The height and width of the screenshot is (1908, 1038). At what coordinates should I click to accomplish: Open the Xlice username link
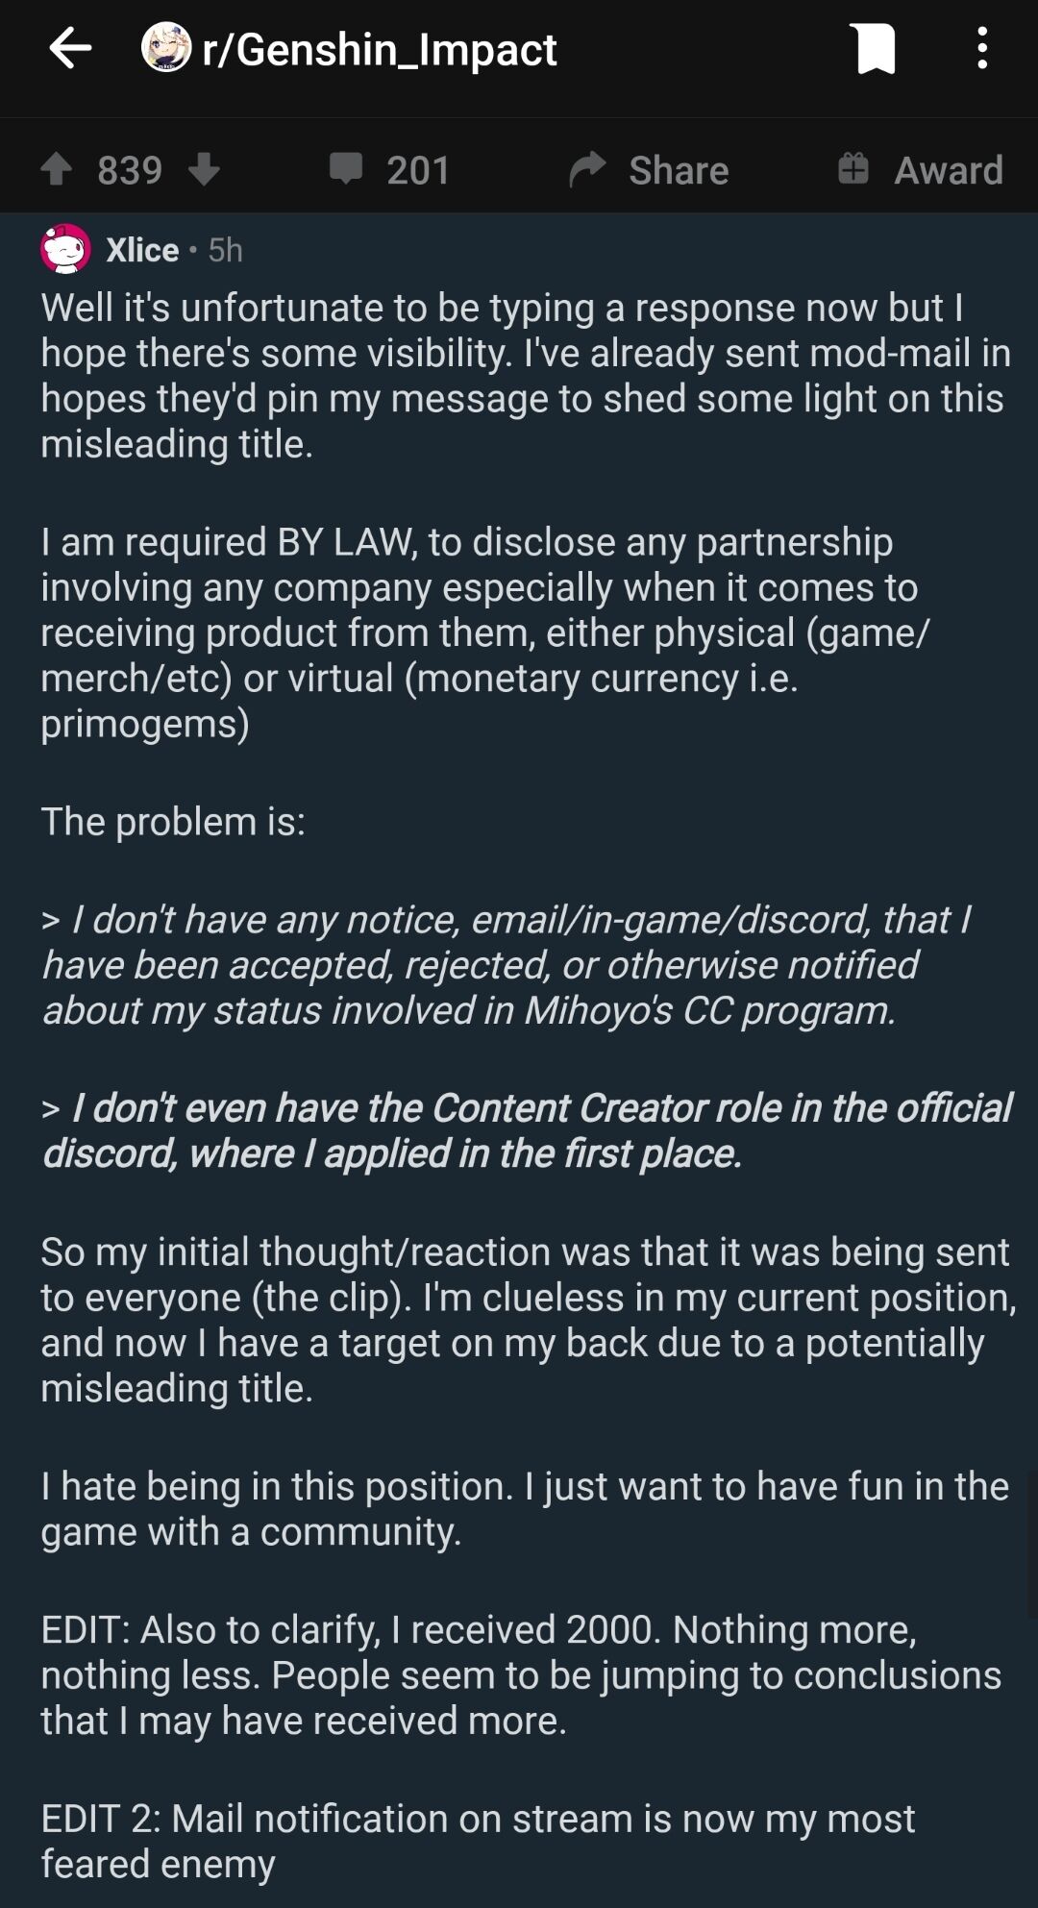[142, 250]
